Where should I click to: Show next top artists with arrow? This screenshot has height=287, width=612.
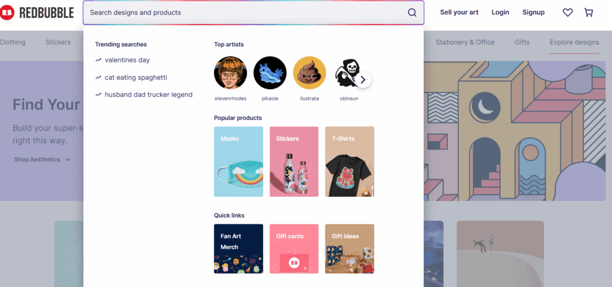(x=363, y=80)
